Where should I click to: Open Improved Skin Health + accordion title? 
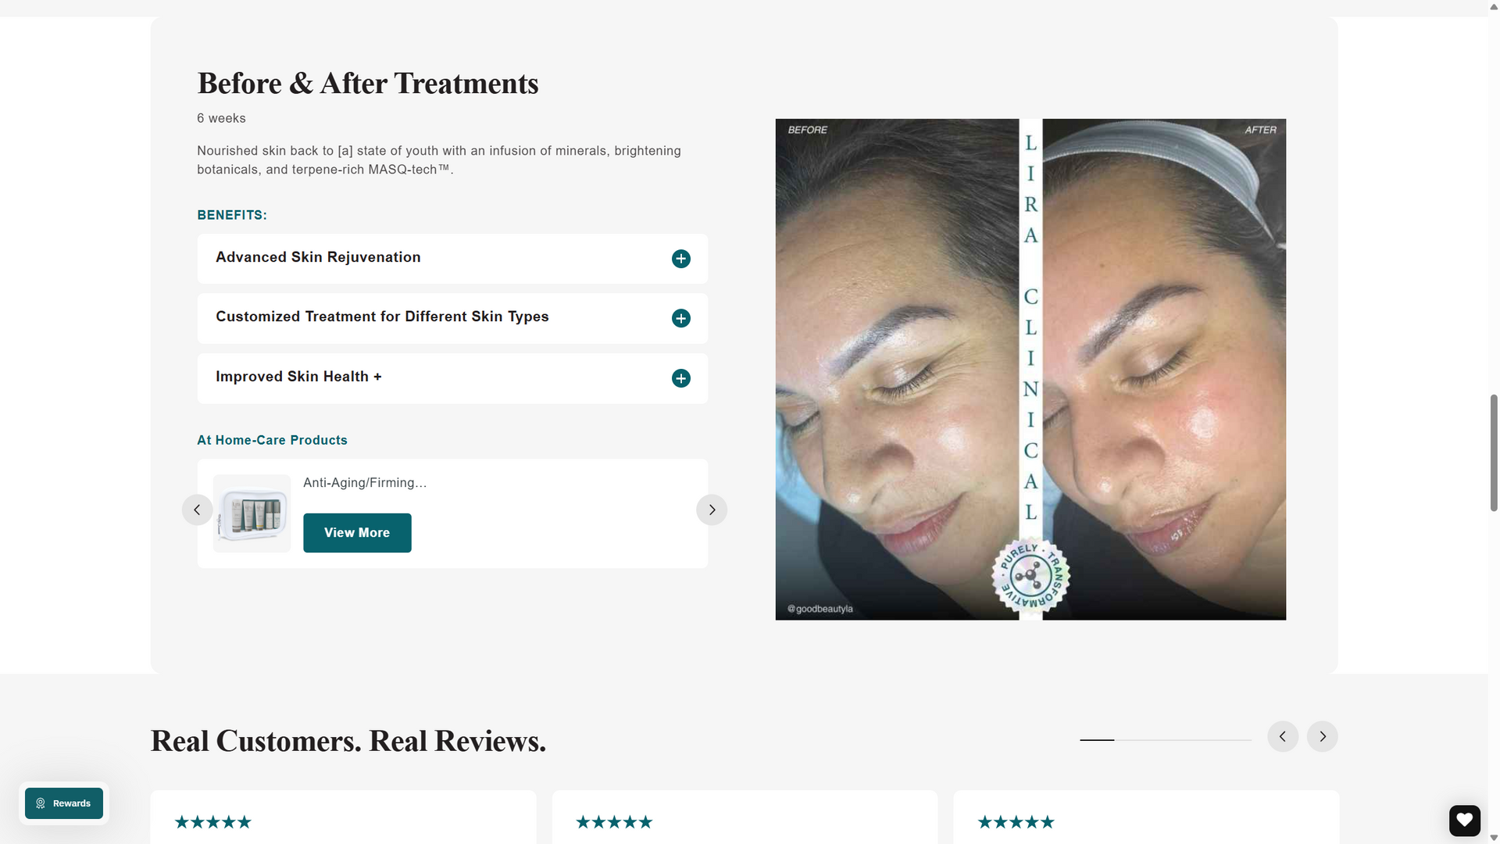point(298,377)
